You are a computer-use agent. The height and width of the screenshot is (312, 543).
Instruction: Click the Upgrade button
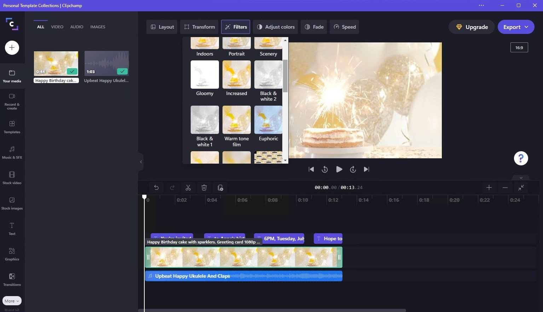472,27
